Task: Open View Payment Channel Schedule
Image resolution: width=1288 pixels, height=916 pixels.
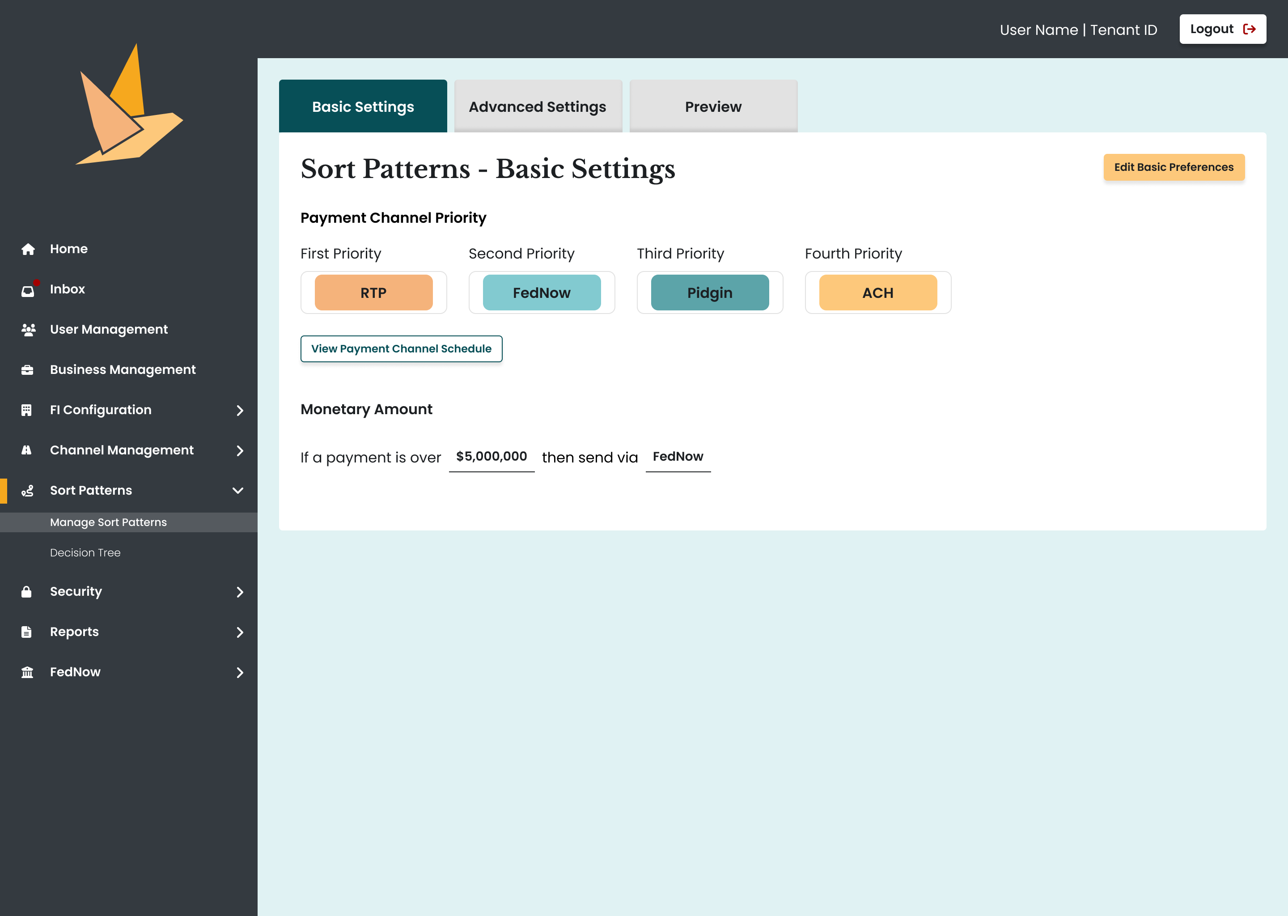Action: [401, 348]
